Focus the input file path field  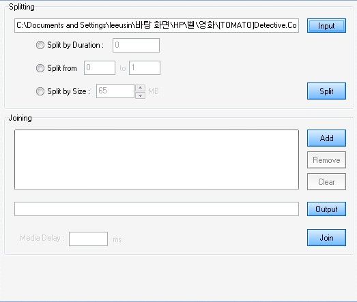tap(156, 25)
